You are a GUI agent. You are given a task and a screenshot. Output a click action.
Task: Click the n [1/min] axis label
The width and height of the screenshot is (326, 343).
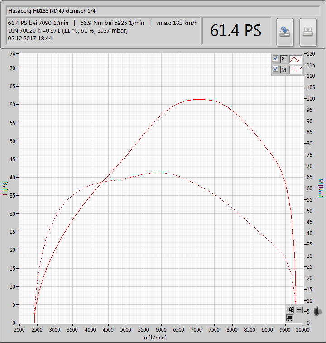coord(155,338)
